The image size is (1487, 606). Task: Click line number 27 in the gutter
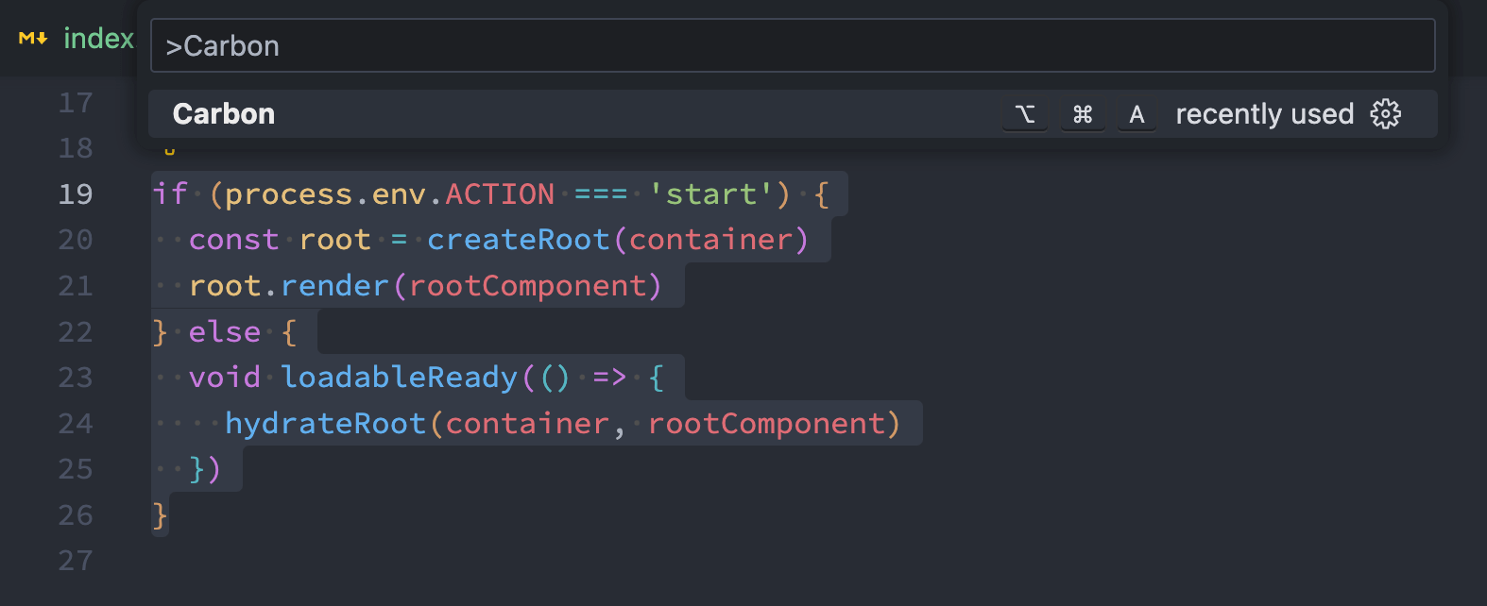(76, 561)
